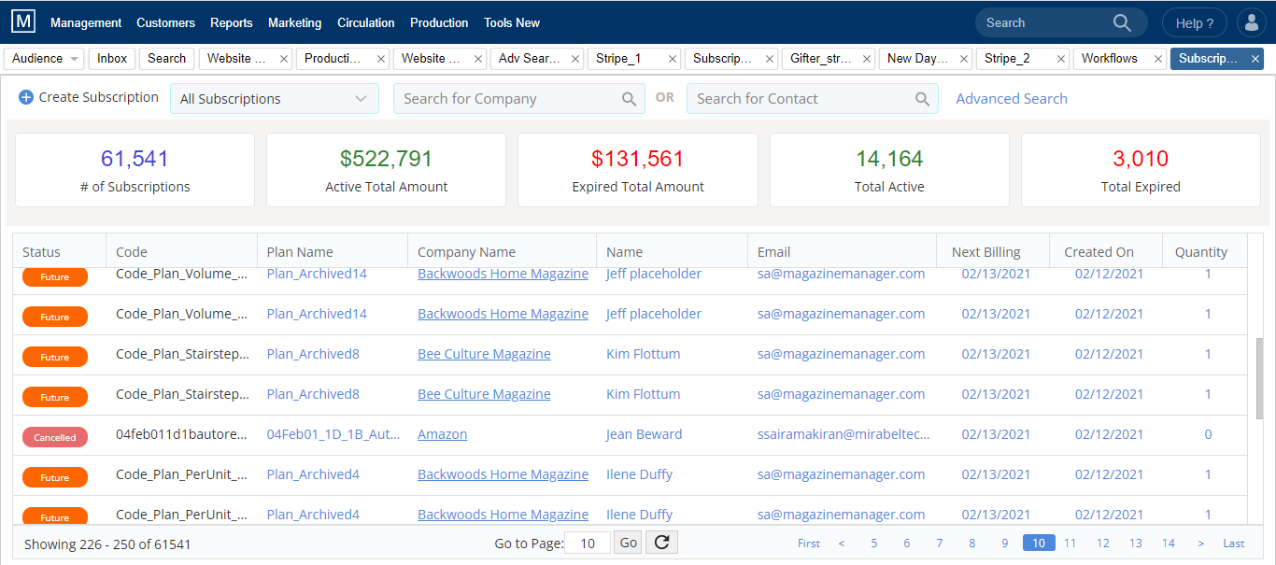1276x565 pixels.
Task: Go to next page arrow
Action: [x=1201, y=544]
